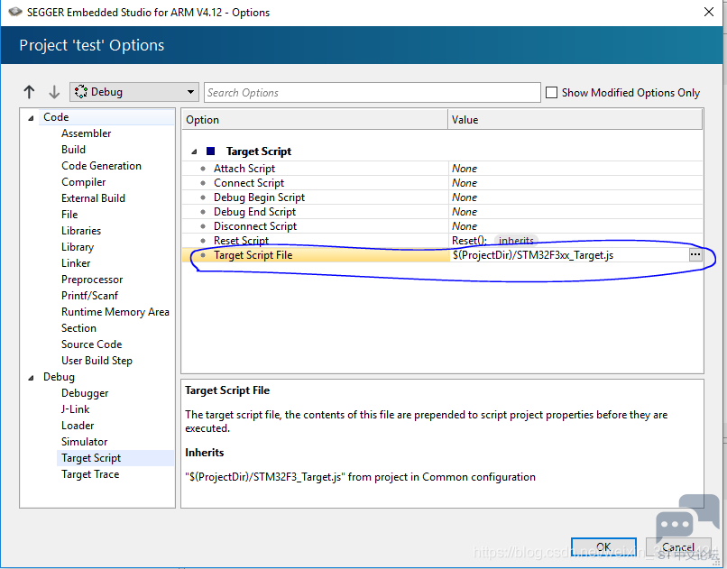
Task: Select the Connect Script option row
Action: point(442,182)
